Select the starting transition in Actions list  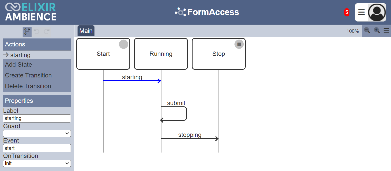coord(20,55)
